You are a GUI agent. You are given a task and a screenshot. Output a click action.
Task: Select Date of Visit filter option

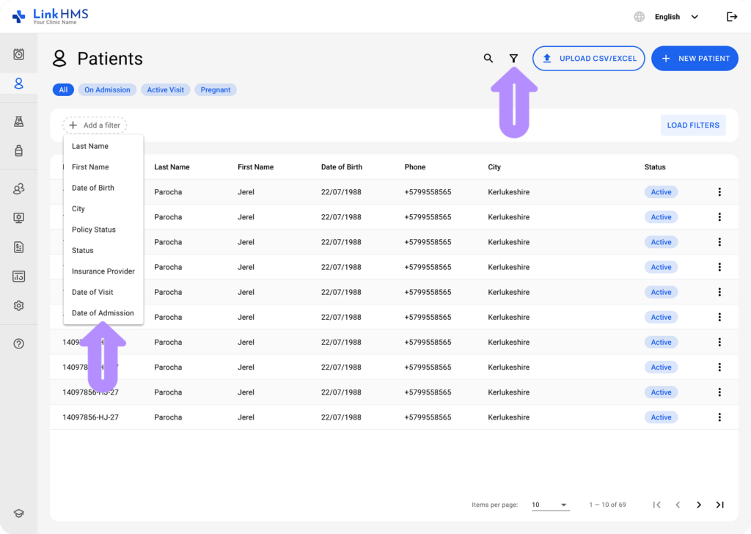103,292
